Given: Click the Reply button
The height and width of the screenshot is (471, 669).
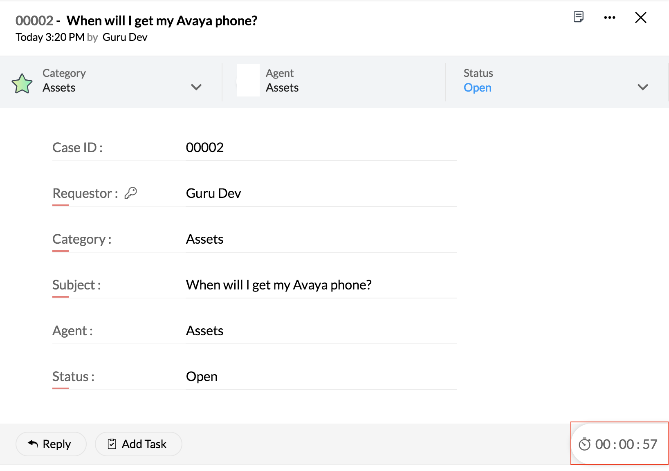Looking at the screenshot, I should pos(51,444).
